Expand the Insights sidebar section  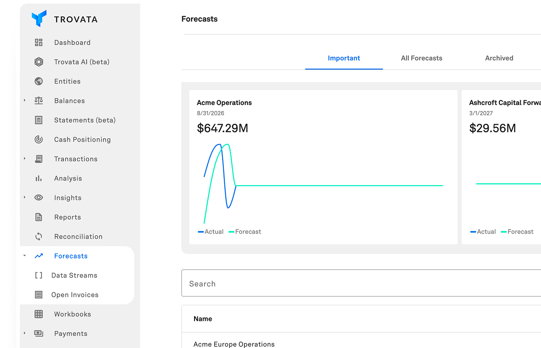click(24, 198)
